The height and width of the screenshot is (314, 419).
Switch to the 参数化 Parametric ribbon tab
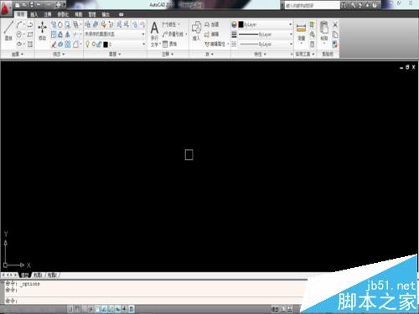(63, 14)
